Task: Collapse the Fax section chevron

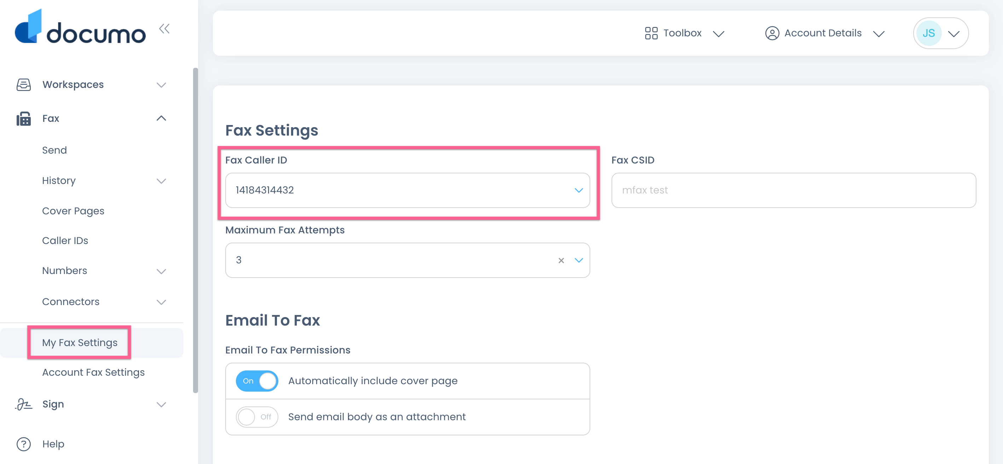Action: point(161,118)
